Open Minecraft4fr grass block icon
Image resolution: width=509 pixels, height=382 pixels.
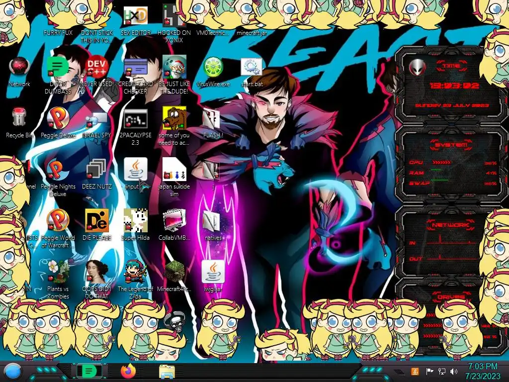[174, 272]
